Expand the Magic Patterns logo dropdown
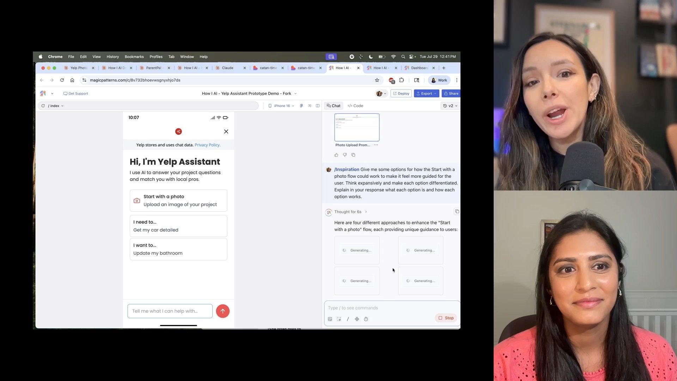Image resolution: width=677 pixels, height=381 pixels. tap(52, 93)
